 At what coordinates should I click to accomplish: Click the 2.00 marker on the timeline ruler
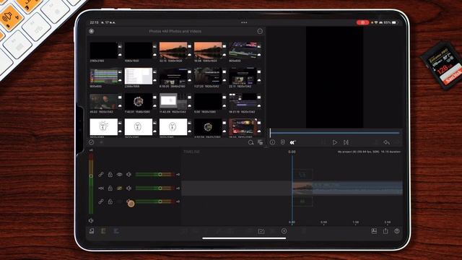[x=387, y=222]
